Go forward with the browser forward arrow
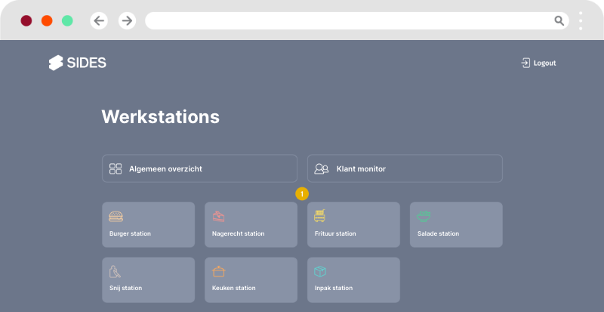This screenshot has width=604, height=312. [x=127, y=20]
